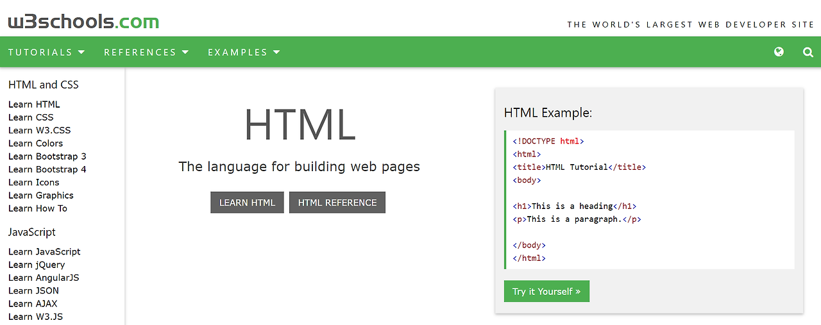Open Learn jQuery sidebar link

click(x=37, y=265)
